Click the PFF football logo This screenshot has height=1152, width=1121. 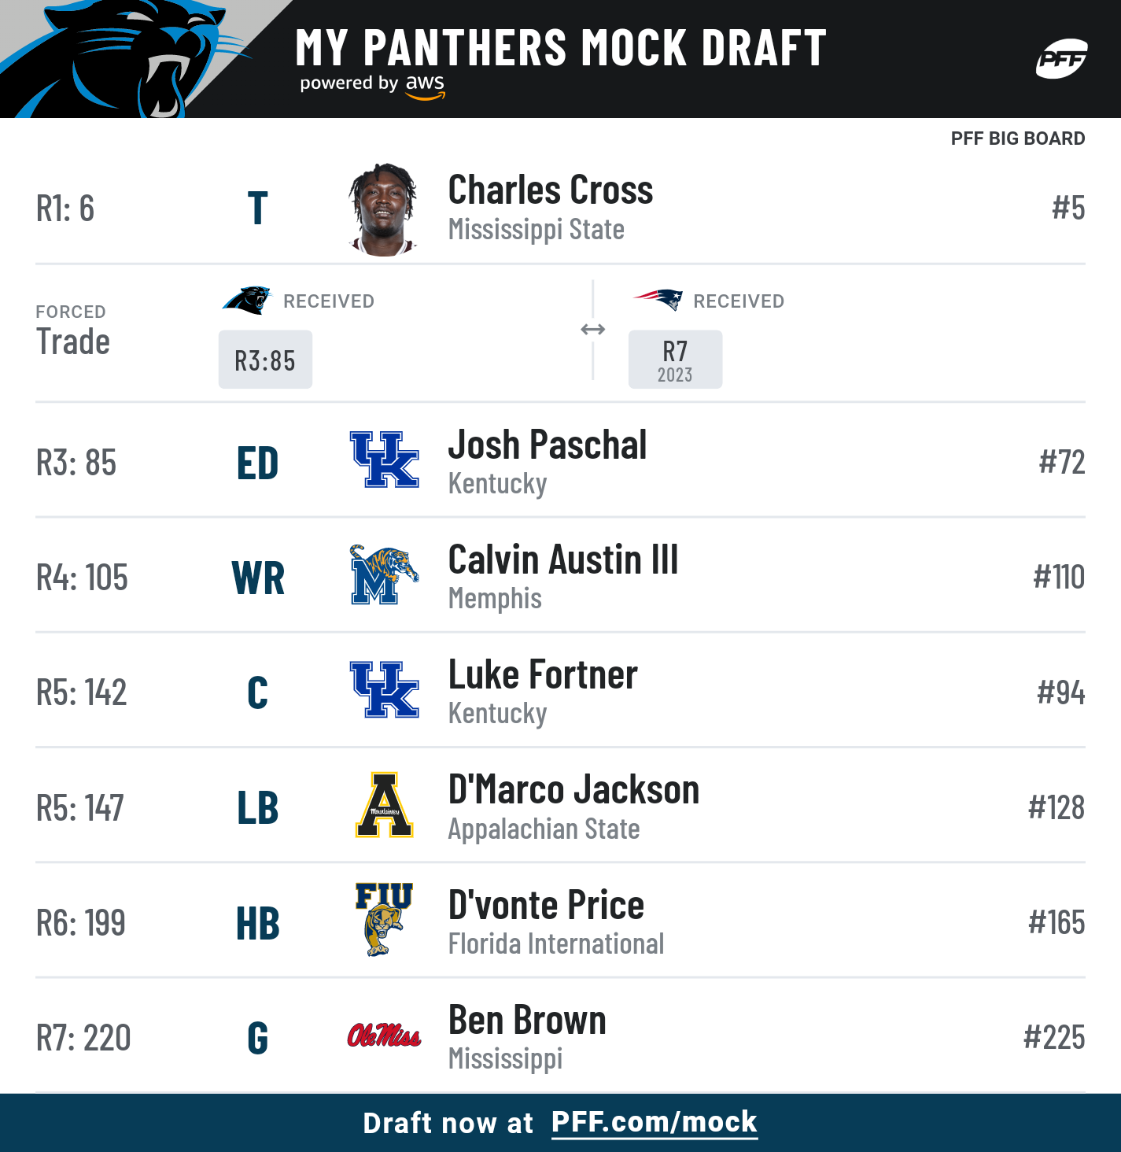1061,59
